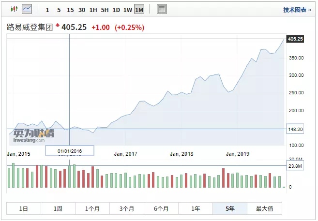Select the 5H interval
The image size is (318, 221).
(105, 10)
